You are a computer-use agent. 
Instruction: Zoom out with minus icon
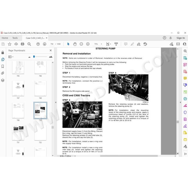pos(81,44)
